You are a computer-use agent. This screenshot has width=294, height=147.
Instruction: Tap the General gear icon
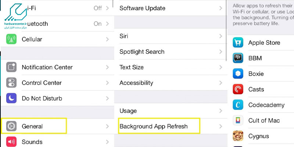[11, 126]
